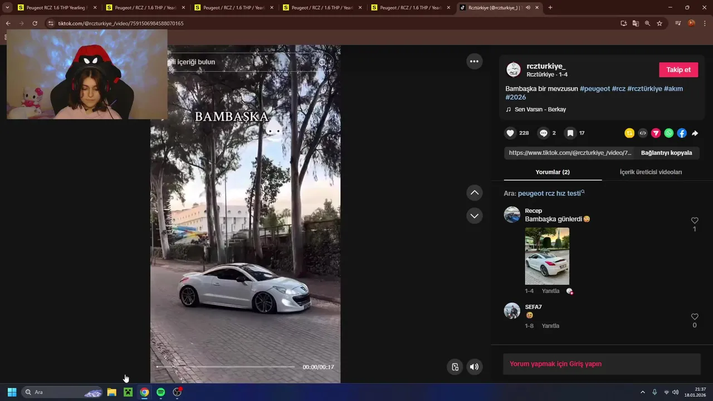Open Google Translate page icon
Screen dimensions: 713x401
pyautogui.click(x=636, y=23)
